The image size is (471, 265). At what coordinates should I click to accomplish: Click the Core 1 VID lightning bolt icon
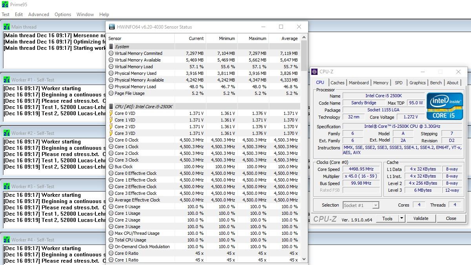pos(111,120)
